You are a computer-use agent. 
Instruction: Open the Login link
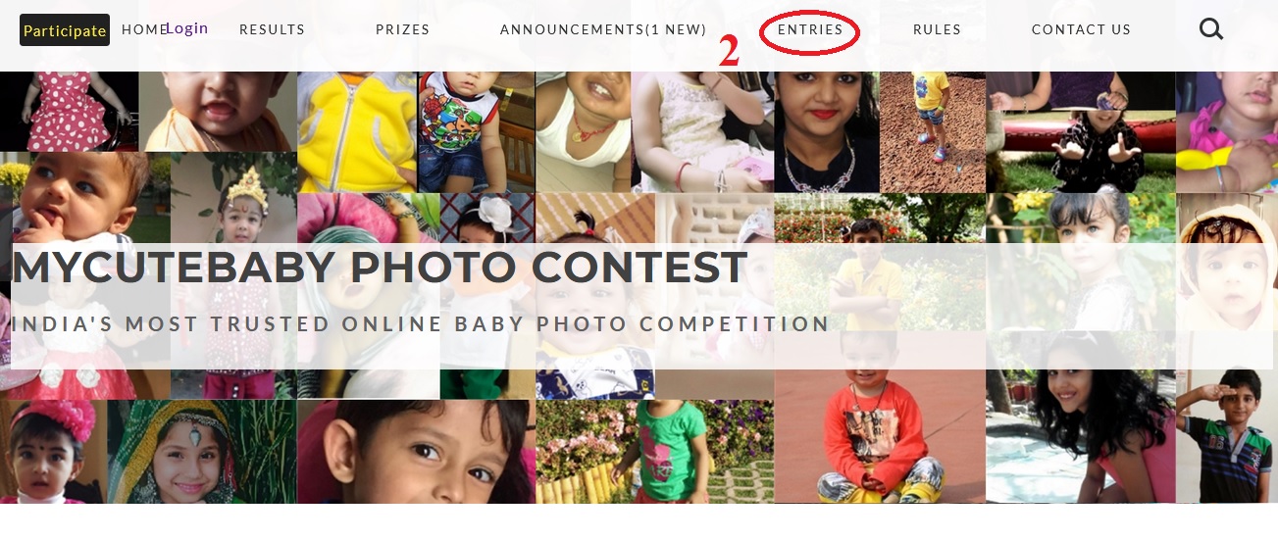point(186,28)
